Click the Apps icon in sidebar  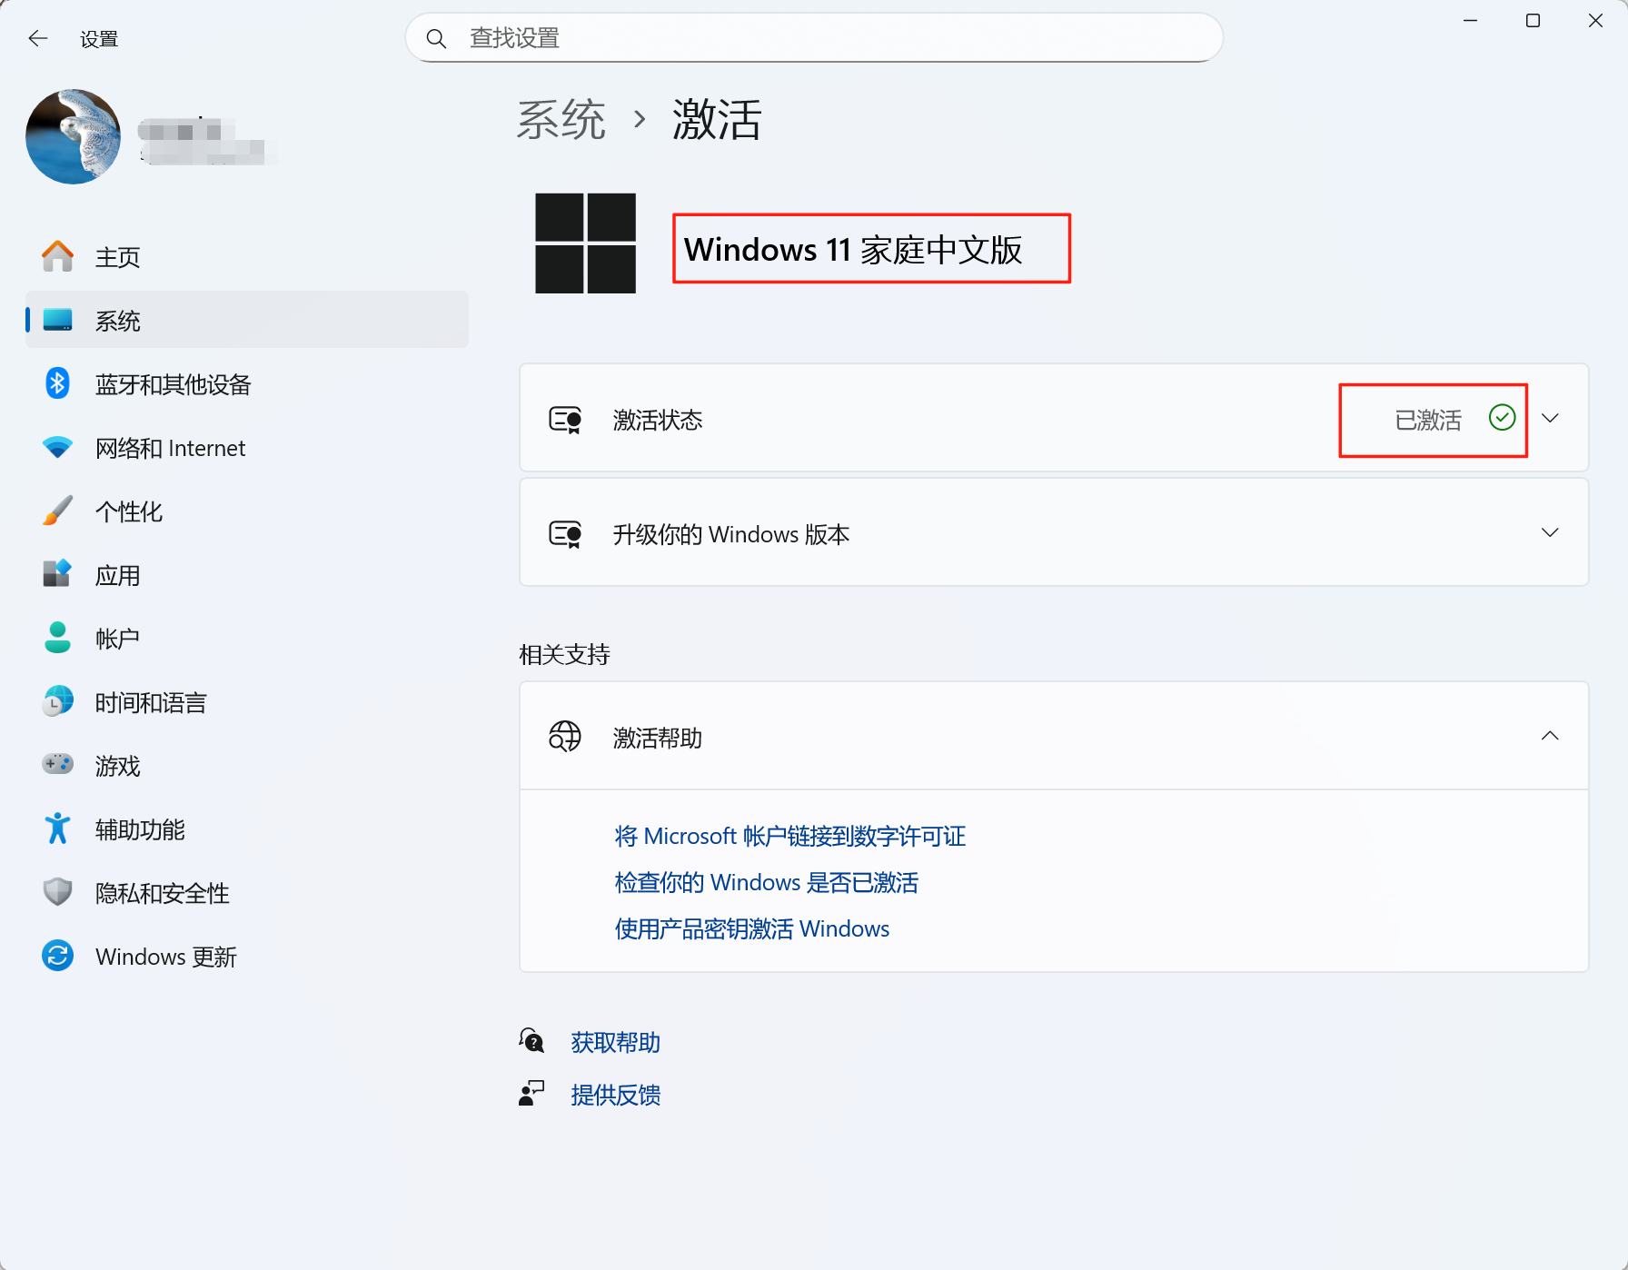[x=58, y=574]
